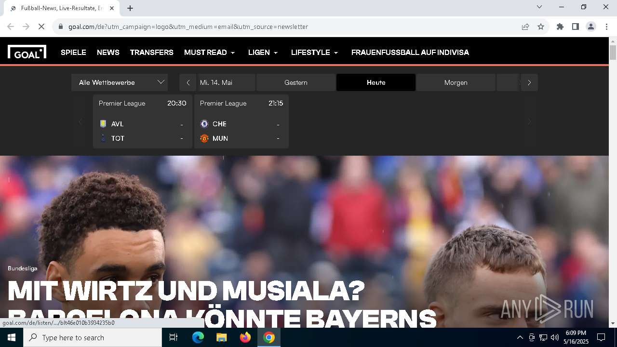Select the Morgen tab
This screenshot has height=347, width=617.
[x=456, y=82]
